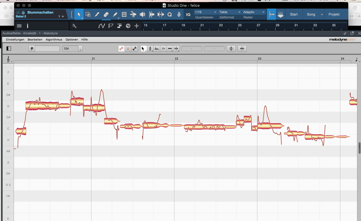This screenshot has width=361, height=221.
Task: Open the wrench options icon in arrangement
Action: pos(74,26)
